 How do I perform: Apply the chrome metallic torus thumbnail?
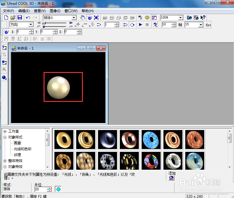tap(108, 140)
